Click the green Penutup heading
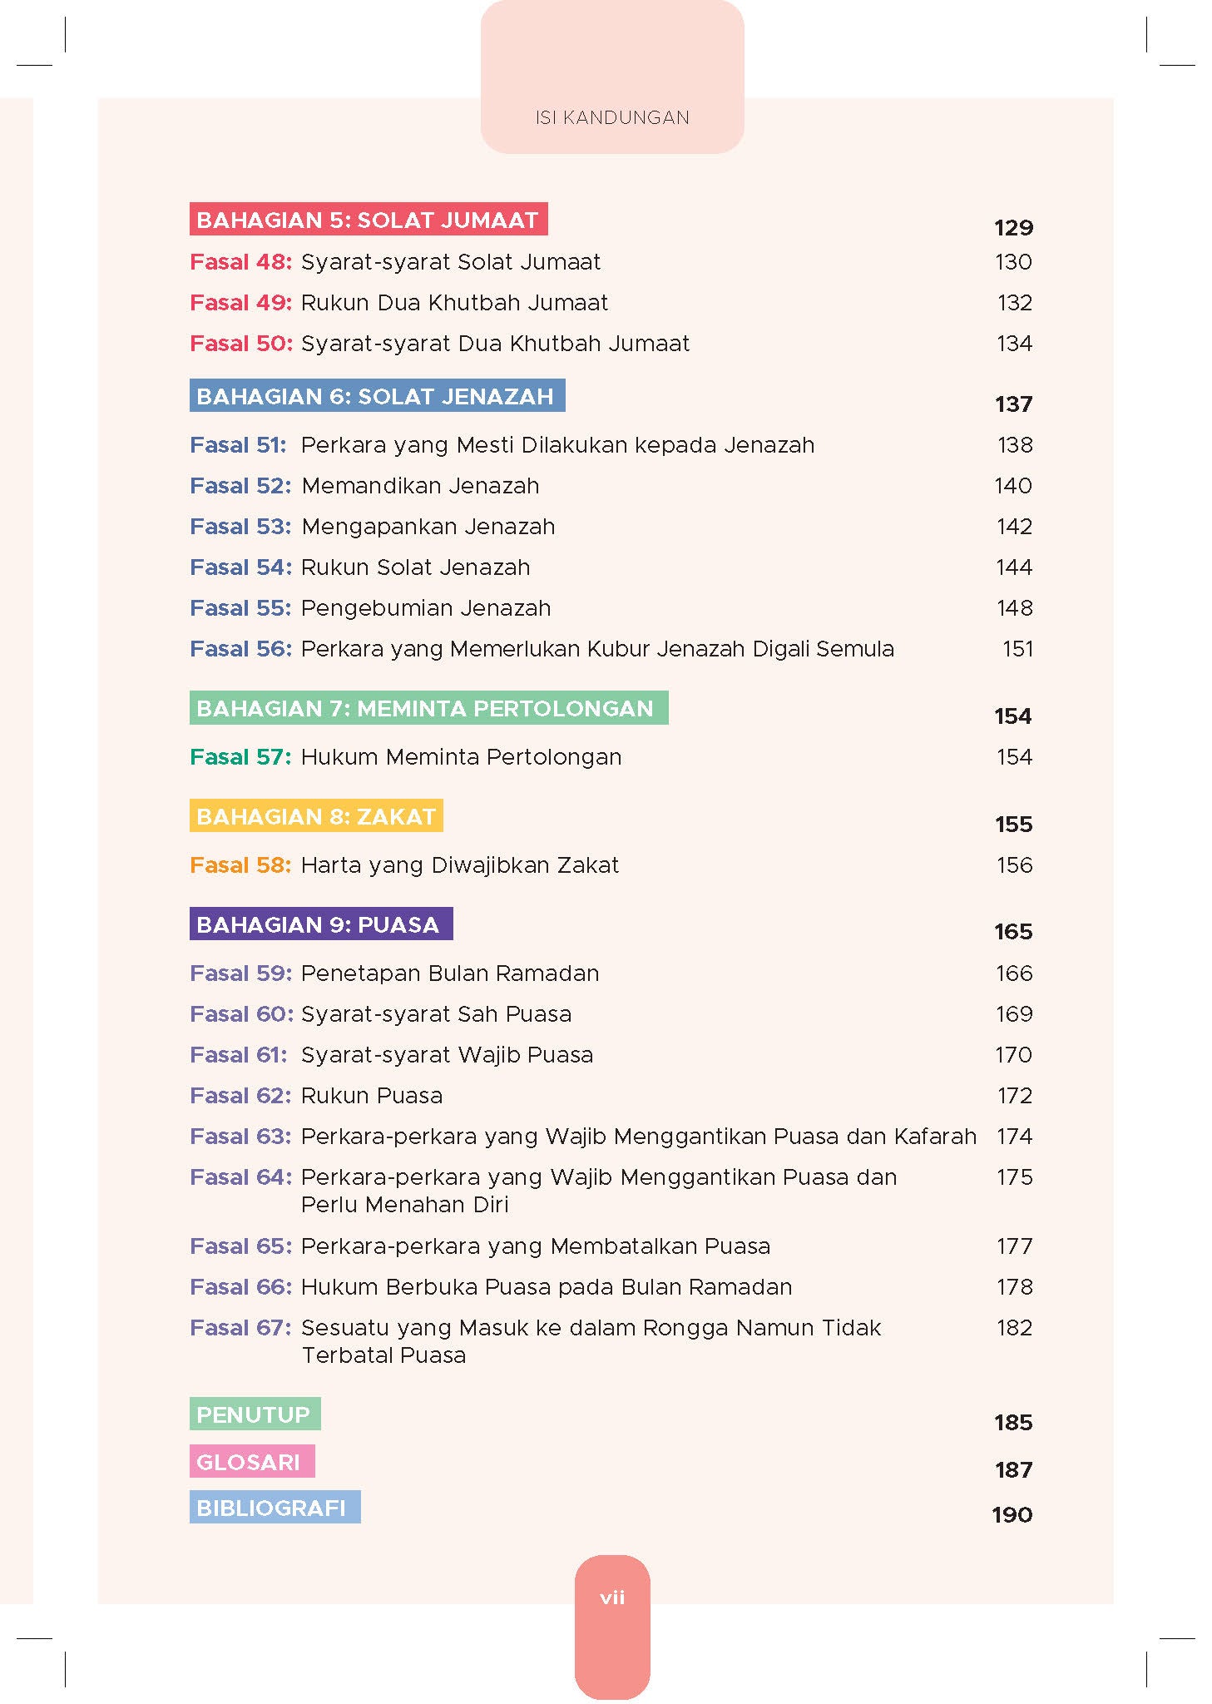The height and width of the screenshot is (1704, 1212). (255, 1414)
